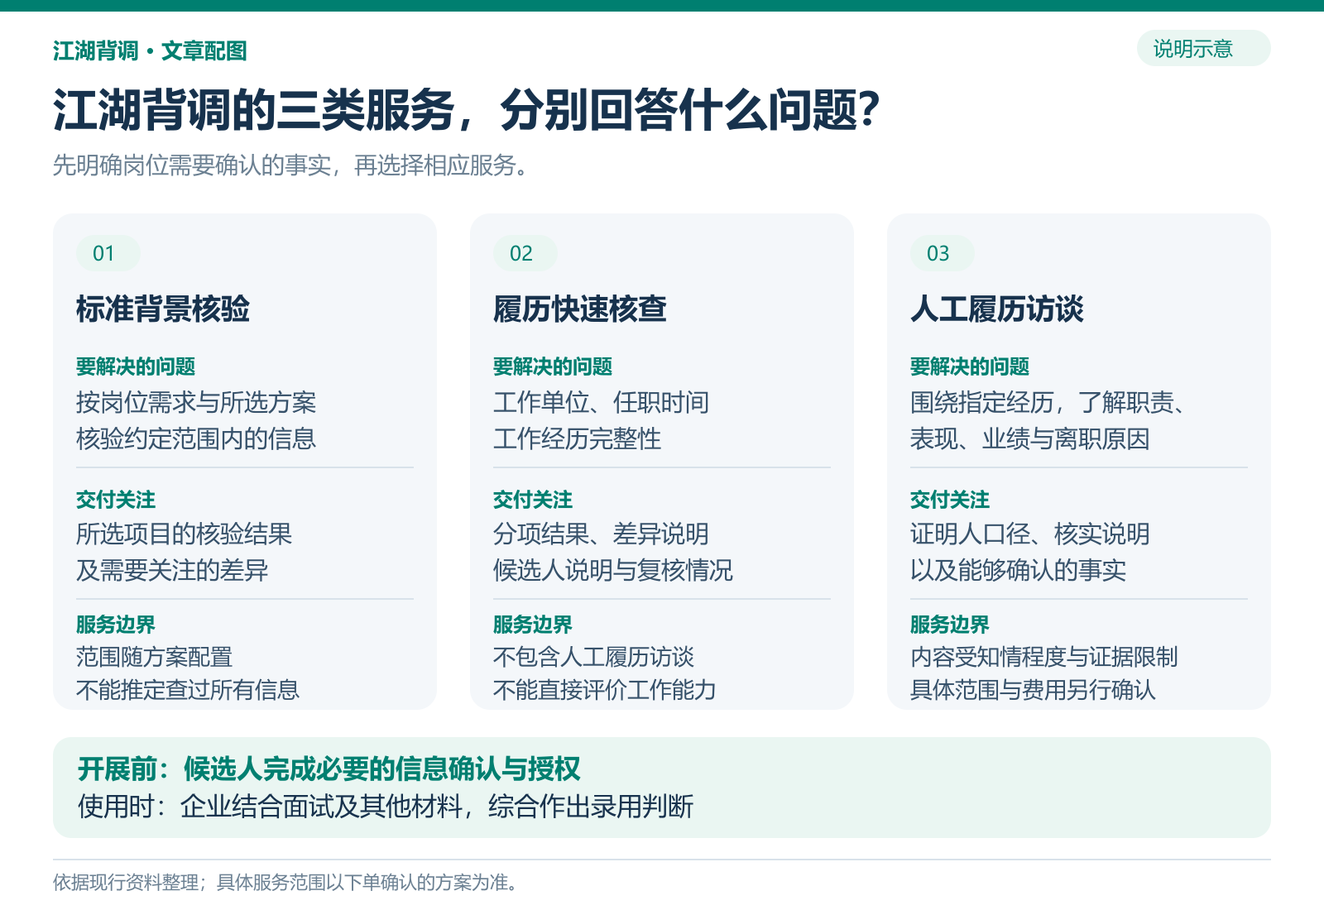Click the line 证明人口径、核实说明
The height and width of the screenshot is (910, 1324).
pyautogui.click(x=1030, y=534)
